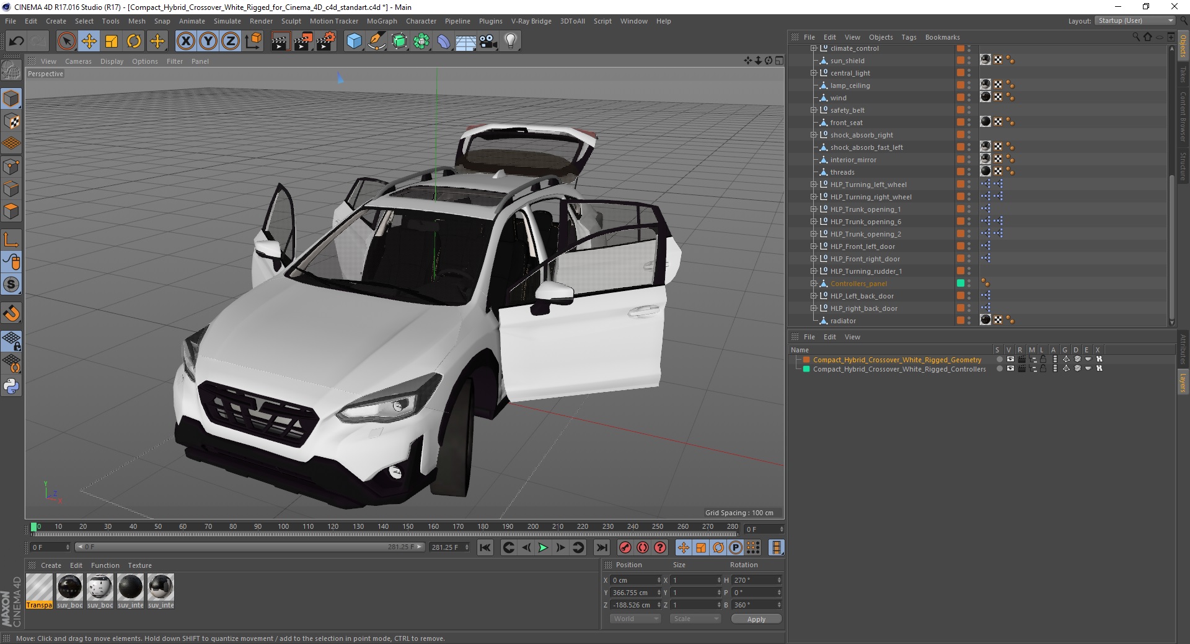This screenshot has height=644, width=1190.
Task: Select Edges mode in left toolbar
Action: 11,188
